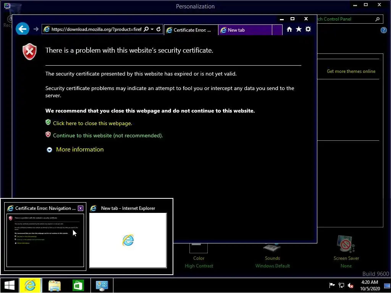Minimize the Internet Explorer window
Viewport: 391px width, 293px height.
coord(282,19)
